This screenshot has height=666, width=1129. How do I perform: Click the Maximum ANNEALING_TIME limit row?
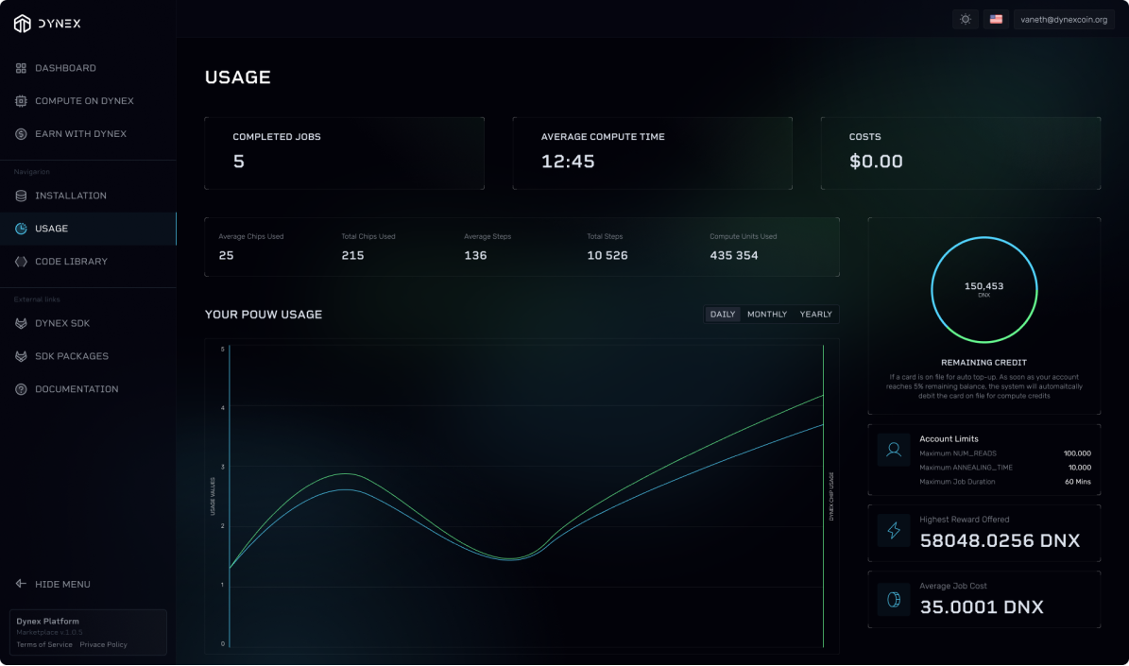tap(1005, 468)
